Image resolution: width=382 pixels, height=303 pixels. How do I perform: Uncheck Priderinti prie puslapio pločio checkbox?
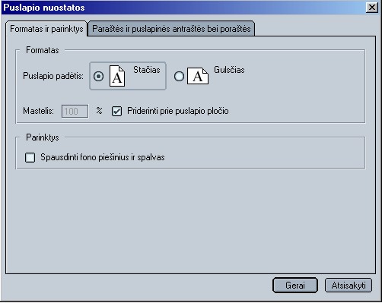[116, 111]
